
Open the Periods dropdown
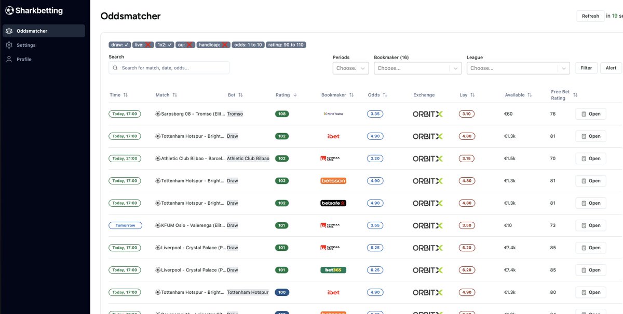click(x=350, y=68)
